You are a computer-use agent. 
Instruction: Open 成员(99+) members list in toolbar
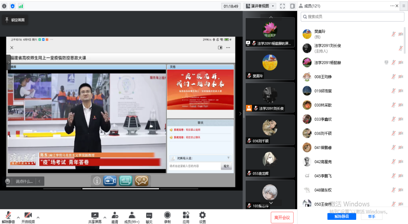pos(132,215)
